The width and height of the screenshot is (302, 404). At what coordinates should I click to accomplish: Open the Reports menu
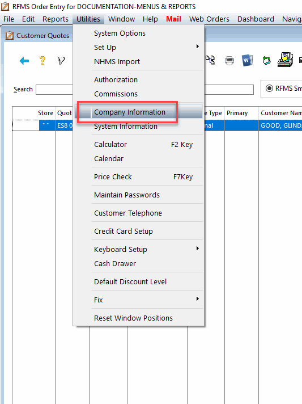coord(56,19)
